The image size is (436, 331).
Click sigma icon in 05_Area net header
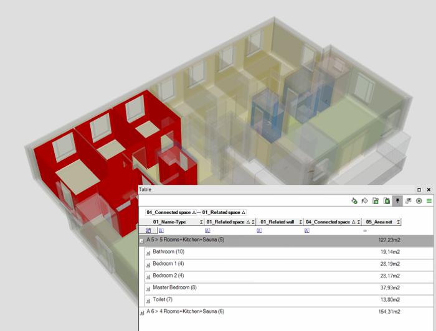click(399, 222)
